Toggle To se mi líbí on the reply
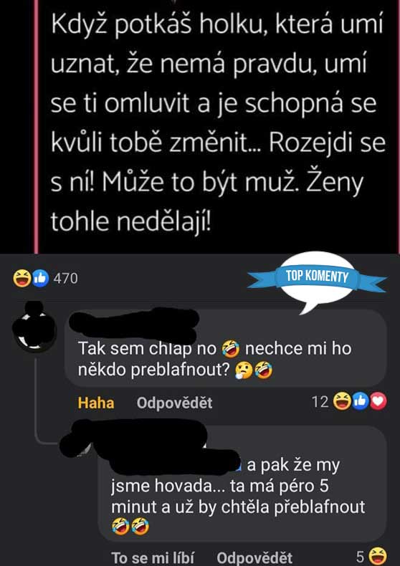 pyautogui.click(x=153, y=558)
